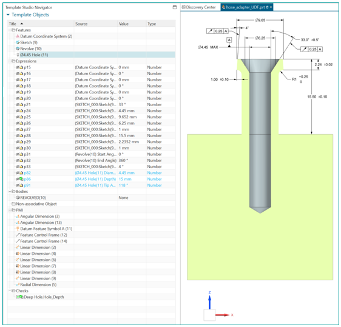Click the Value column header
This screenshot has width=341, height=327.
coord(132,24)
